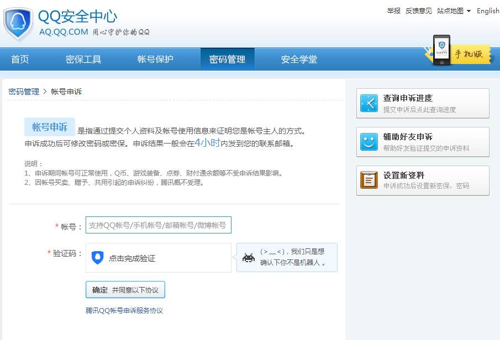Click the clipboard icon for 设置新资料
Screen dimensions: 500x340
(369, 180)
